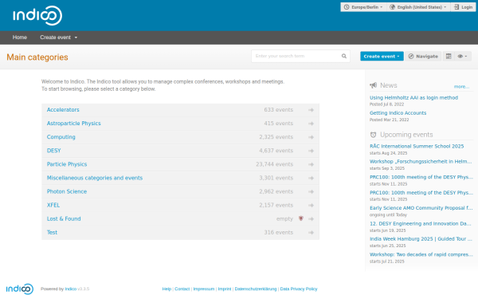This screenshot has height=299, width=478.
Task: Open the calendar view icon button
Action: click(449, 56)
